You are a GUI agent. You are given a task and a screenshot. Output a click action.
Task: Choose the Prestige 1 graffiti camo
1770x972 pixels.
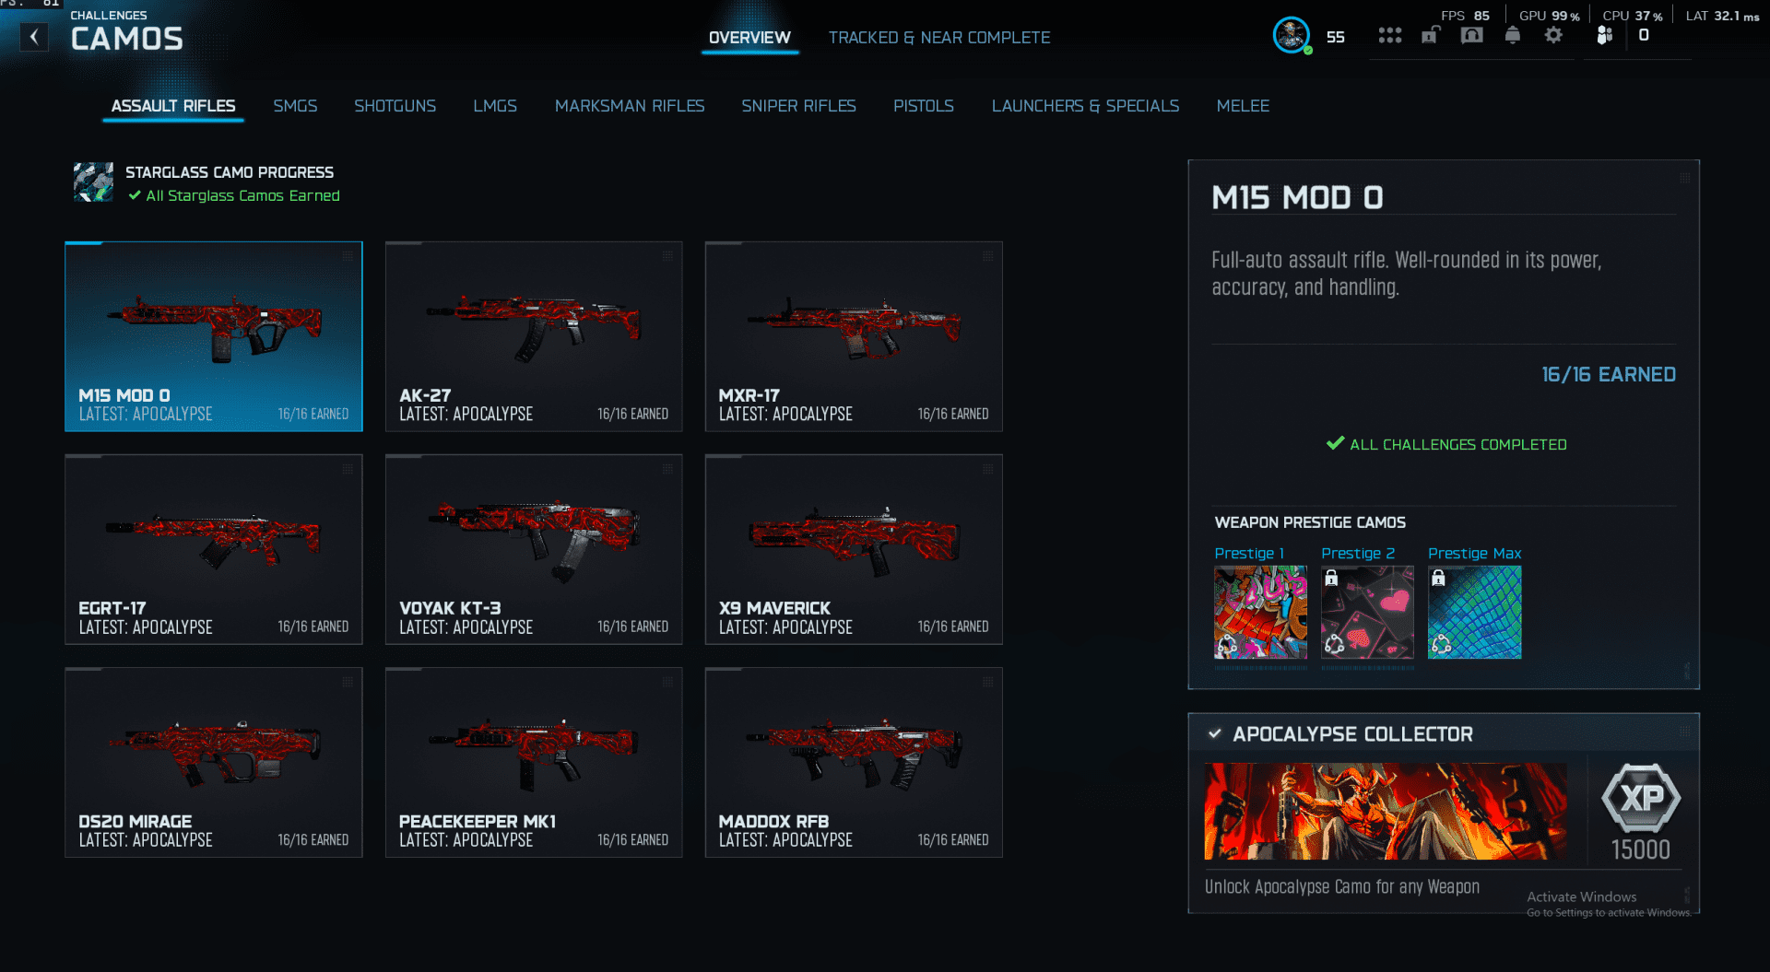point(1260,612)
